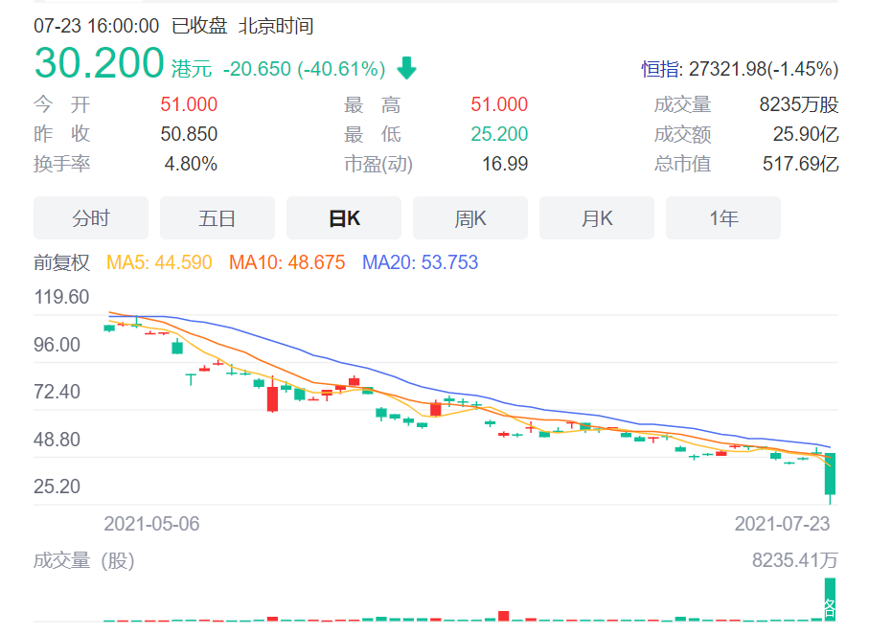Viewport: 869px width, 634px height.
Task: Switch to the 分时 intraday chart tab
Action: pyautogui.click(x=91, y=218)
